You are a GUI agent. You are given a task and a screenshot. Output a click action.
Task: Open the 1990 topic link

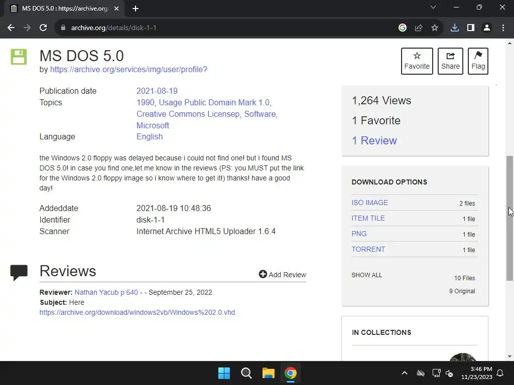[x=145, y=102]
